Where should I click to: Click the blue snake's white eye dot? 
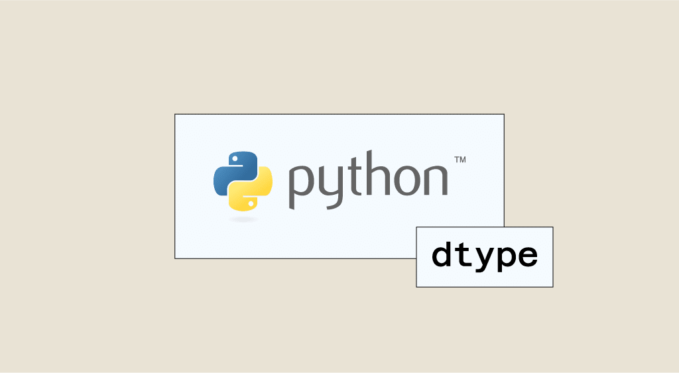(235, 159)
